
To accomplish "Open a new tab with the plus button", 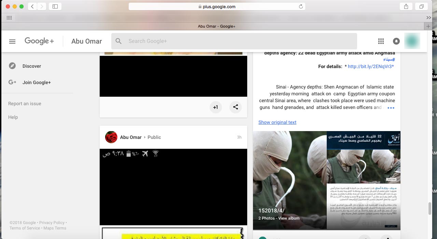I will coord(428,26).
